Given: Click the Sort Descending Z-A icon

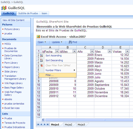Looking at the screenshot, I should click(x=41, y=61).
